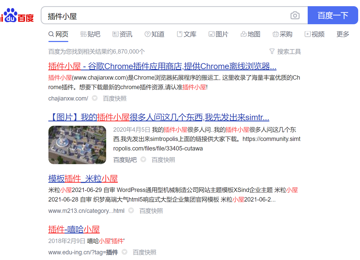
Task: Open the 插件小屋 Chrome插件应用商店 result
Action: (162, 66)
